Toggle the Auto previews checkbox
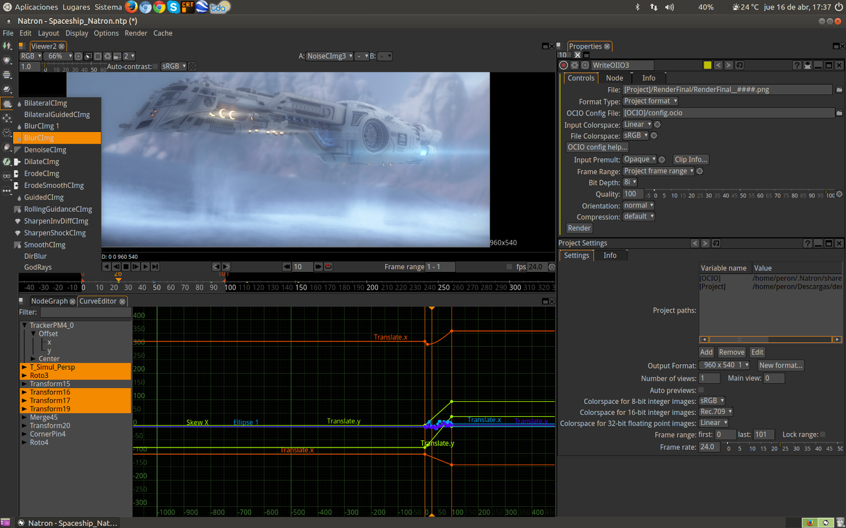 click(701, 390)
